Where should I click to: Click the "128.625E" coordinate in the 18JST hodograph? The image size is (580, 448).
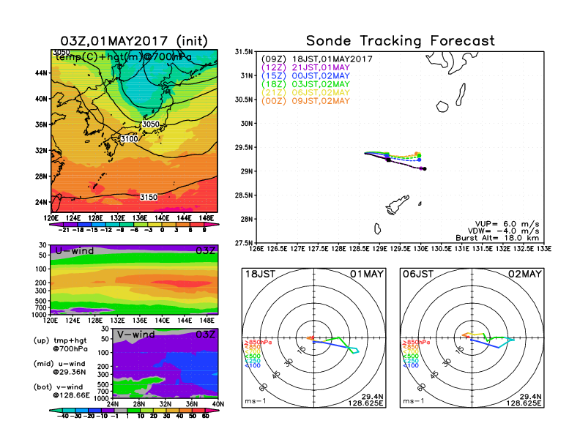click(365, 403)
